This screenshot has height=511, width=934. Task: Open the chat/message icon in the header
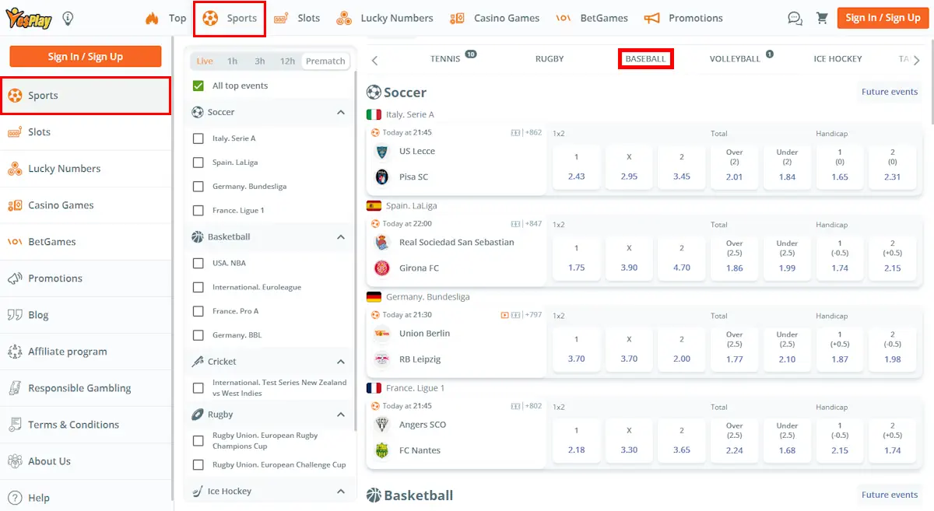(795, 17)
